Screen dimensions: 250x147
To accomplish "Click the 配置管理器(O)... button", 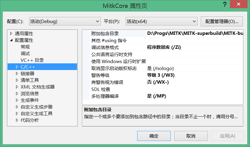I will coord(222,21).
